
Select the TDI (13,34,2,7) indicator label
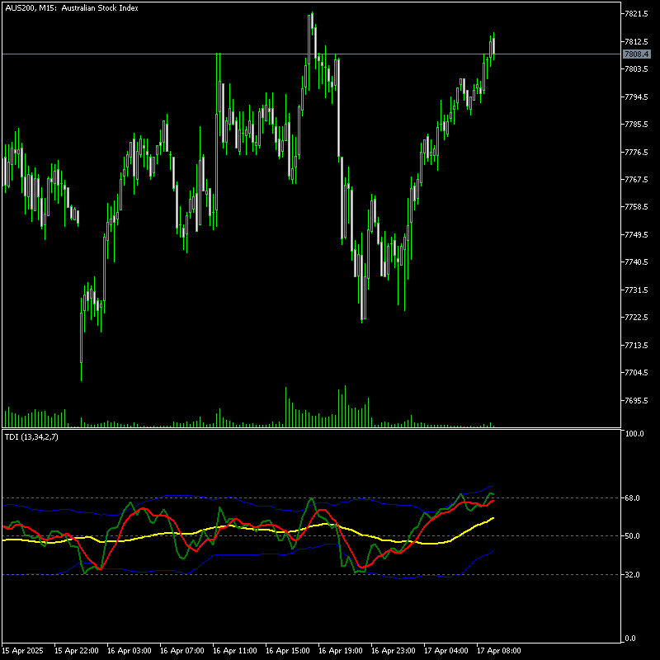[x=31, y=436]
